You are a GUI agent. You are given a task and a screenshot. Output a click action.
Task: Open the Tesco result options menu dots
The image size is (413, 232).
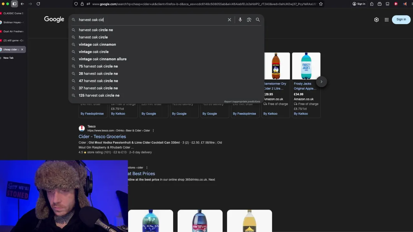point(153,130)
